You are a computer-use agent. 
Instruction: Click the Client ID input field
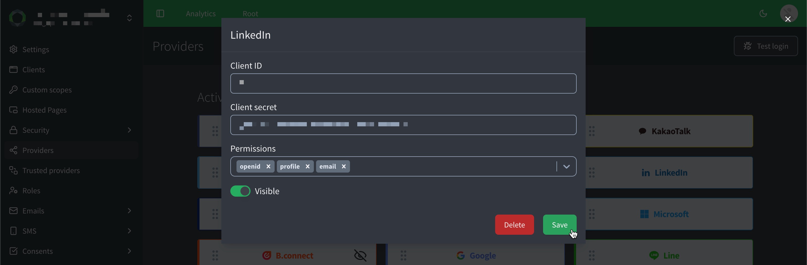403,83
